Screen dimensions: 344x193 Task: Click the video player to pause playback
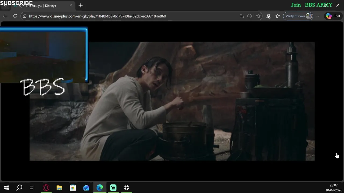click(172, 101)
